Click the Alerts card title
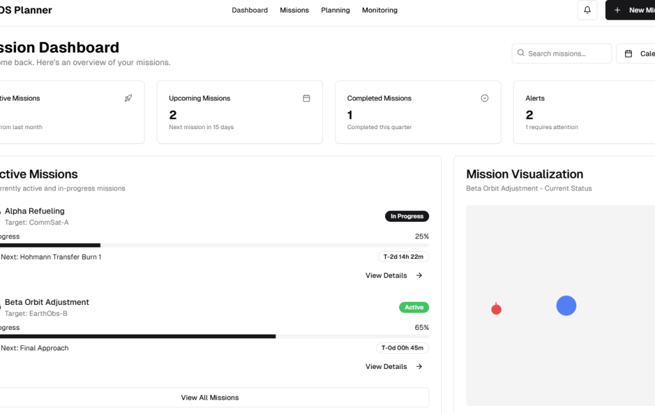Screen dimensions: 655x413 535,98
